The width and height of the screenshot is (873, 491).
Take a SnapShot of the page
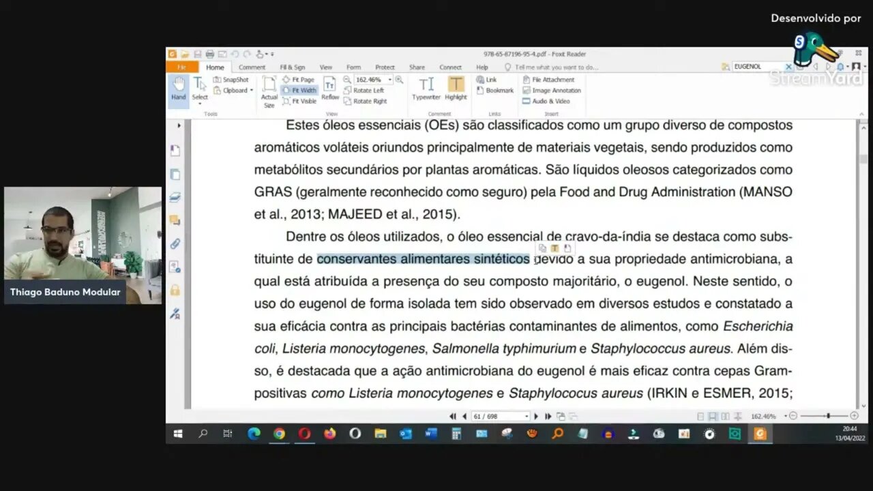[x=231, y=80]
